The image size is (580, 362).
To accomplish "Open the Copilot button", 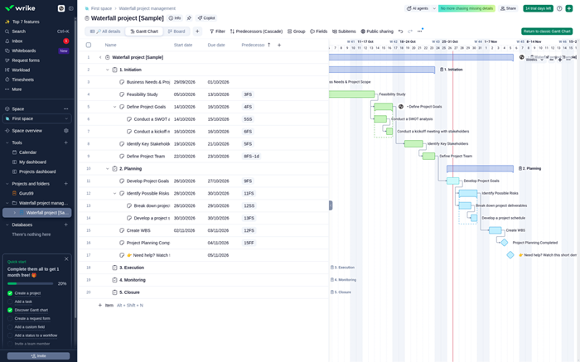I will (206, 18).
